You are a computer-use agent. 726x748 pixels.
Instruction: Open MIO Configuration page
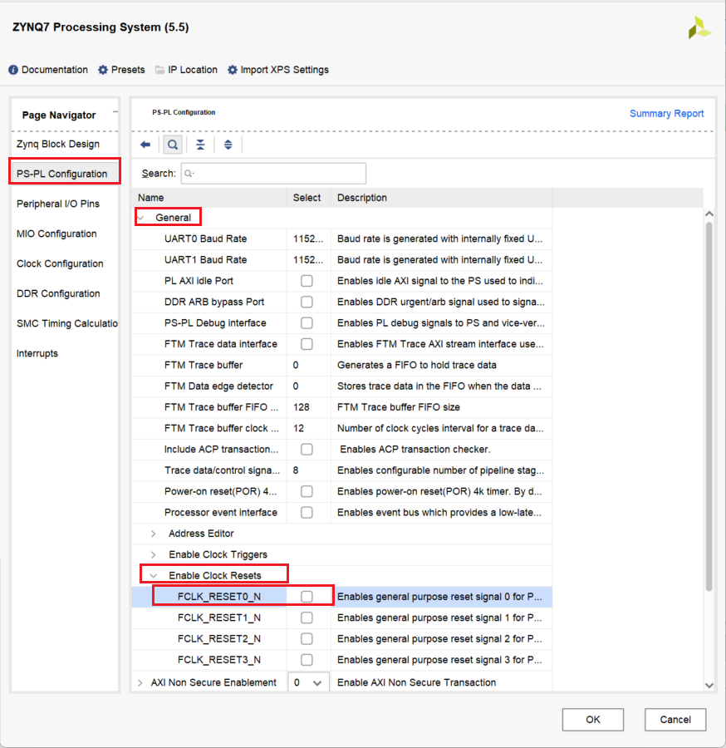click(56, 234)
